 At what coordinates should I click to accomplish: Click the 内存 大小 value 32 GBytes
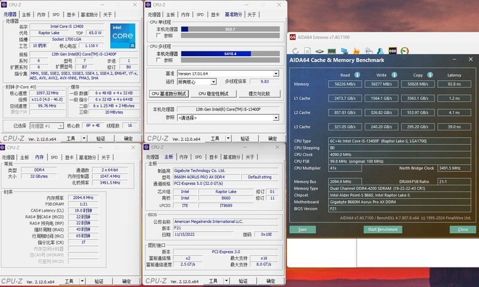coord(39,176)
